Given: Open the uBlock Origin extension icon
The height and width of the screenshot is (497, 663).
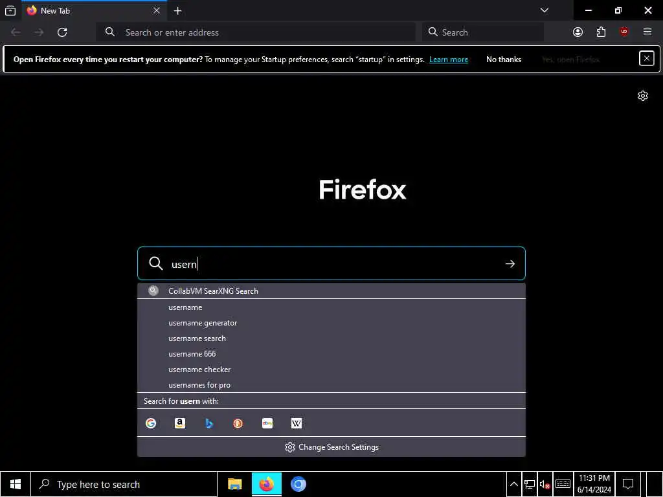Looking at the screenshot, I should tap(624, 32).
